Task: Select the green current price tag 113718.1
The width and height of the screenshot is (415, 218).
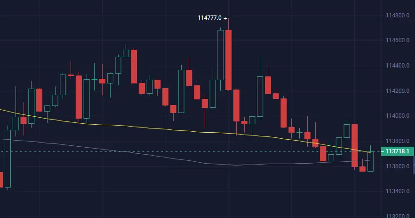Action: point(397,151)
